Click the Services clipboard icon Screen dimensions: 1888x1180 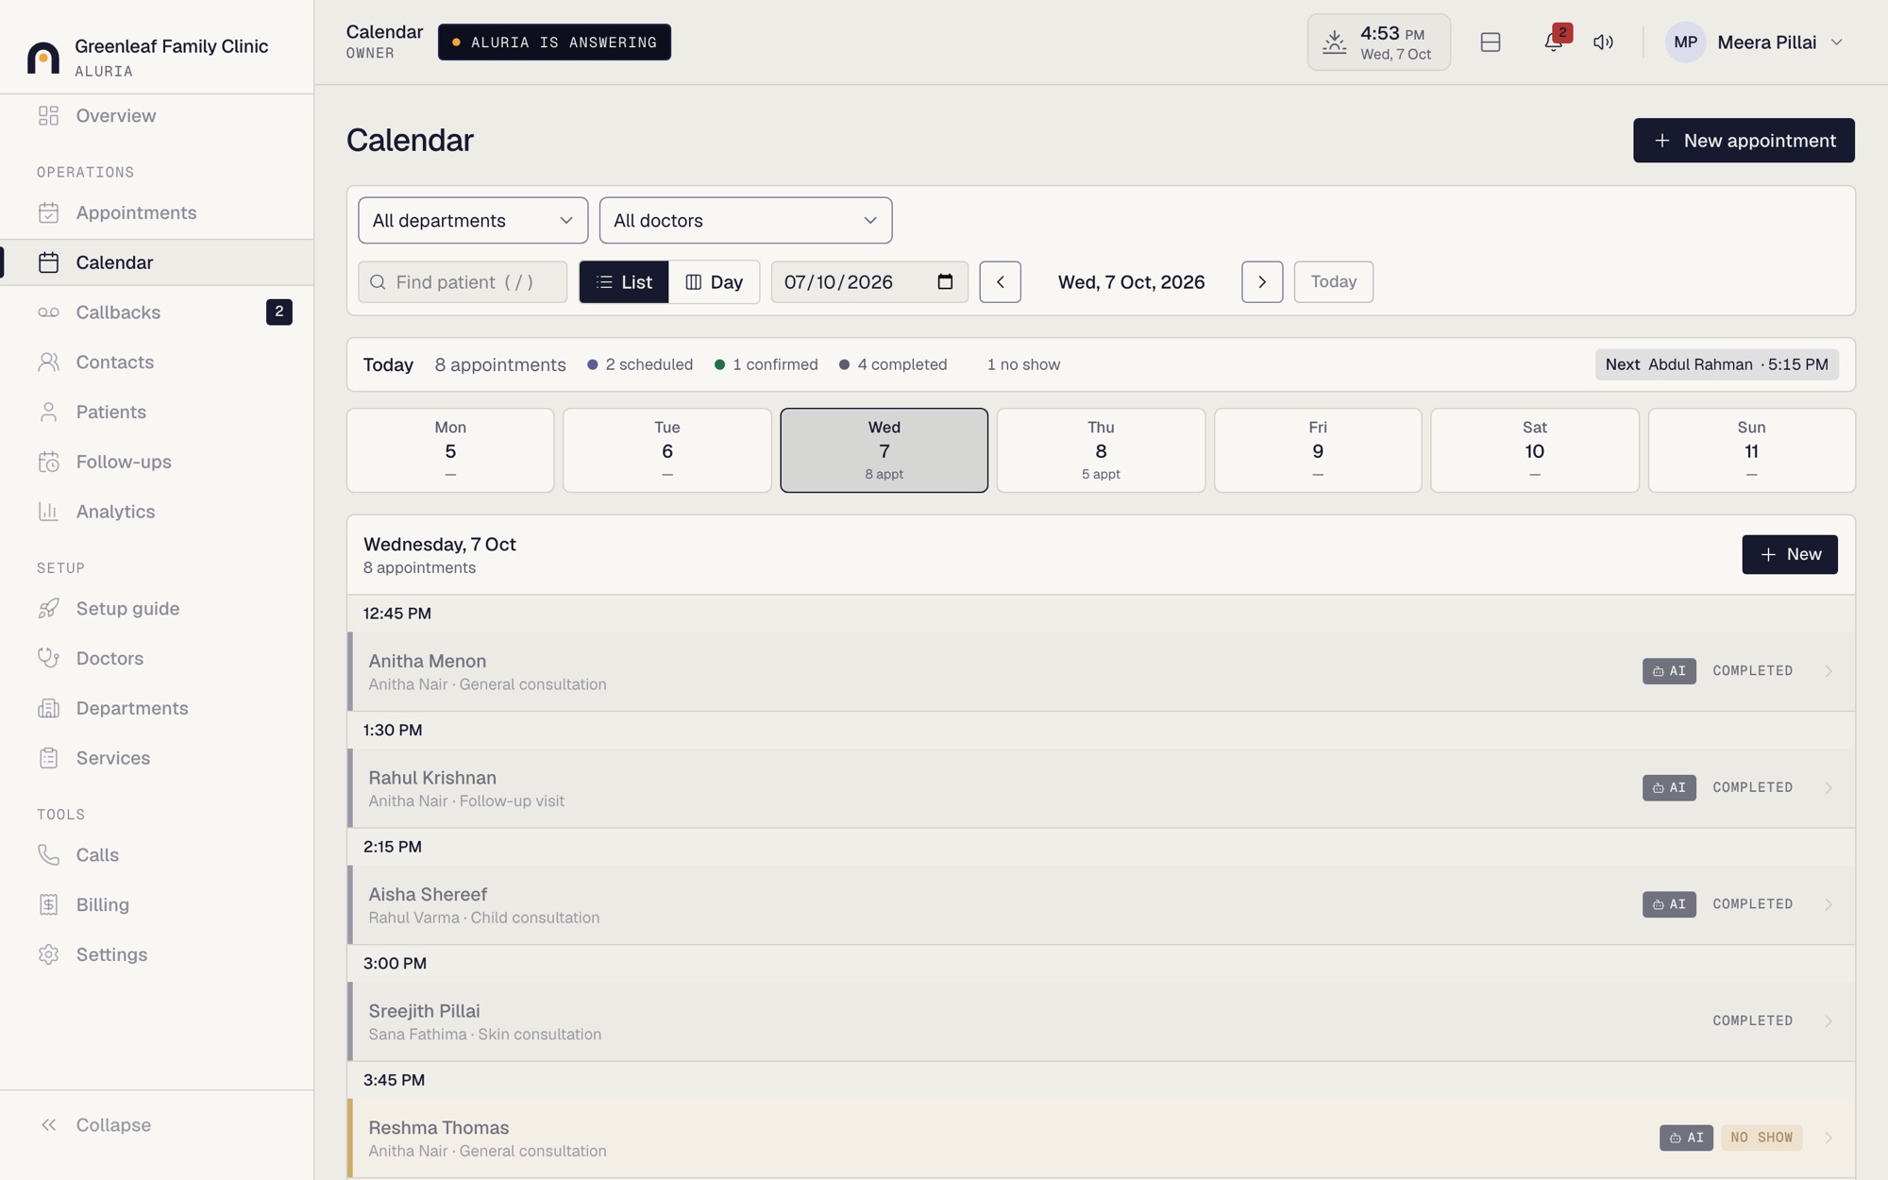click(x=48, y=758)
